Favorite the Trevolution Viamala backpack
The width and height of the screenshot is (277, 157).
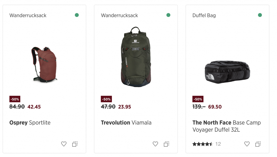[x=155, y=144]
